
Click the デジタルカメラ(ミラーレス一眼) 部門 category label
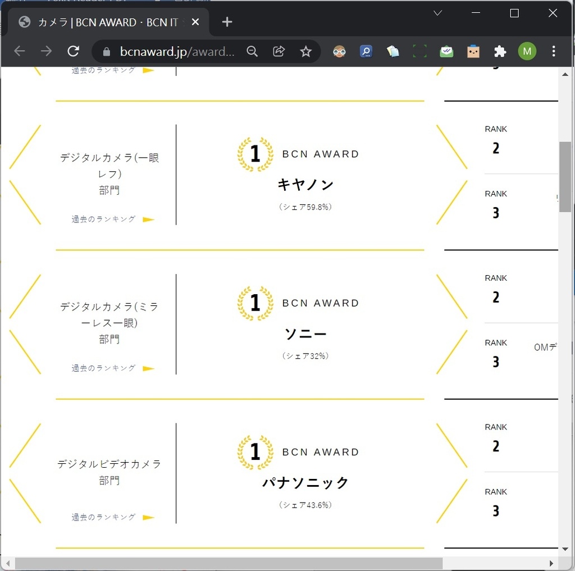109,323
